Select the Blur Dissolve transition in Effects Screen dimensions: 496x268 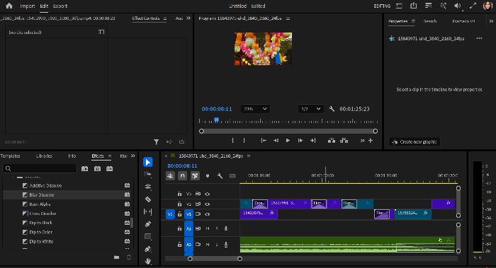[41, 194]
